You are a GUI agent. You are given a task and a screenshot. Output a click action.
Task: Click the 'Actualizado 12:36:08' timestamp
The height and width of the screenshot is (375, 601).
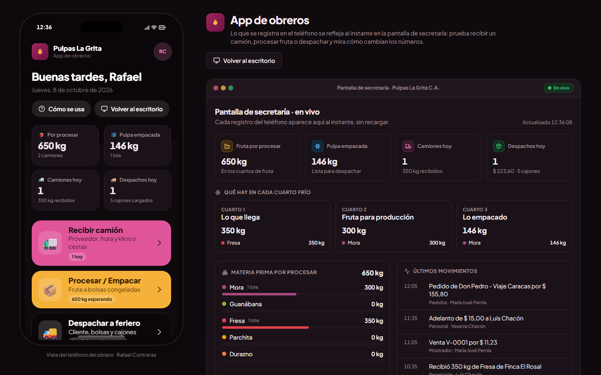pos(547,122)
